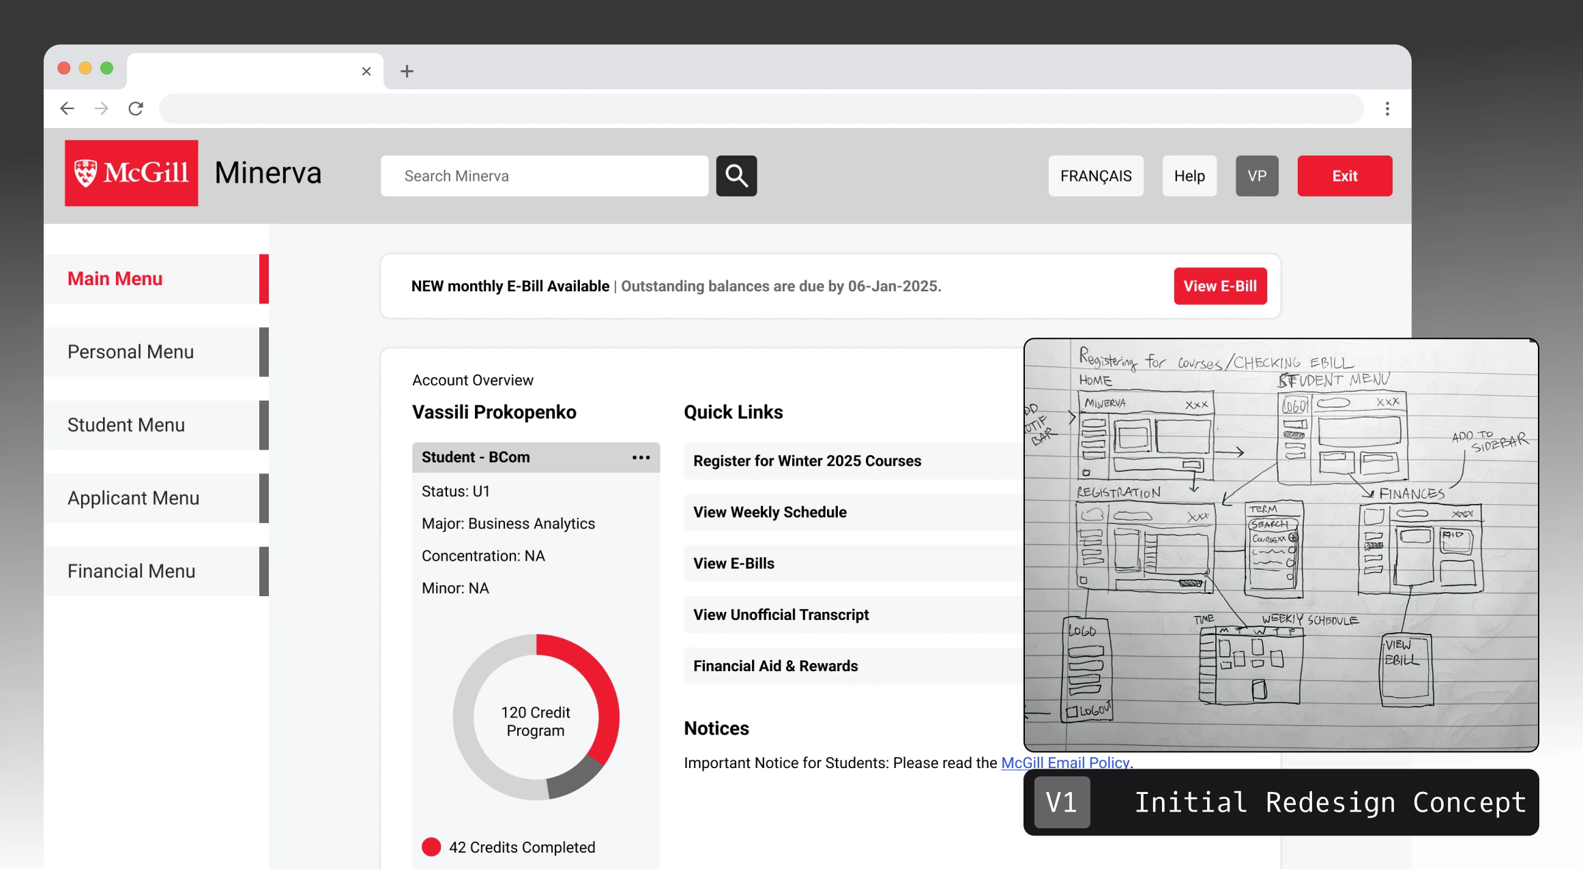Switch language to FRANÇAIS
Screen dimensions: 1583x869
coord(1095,176)
